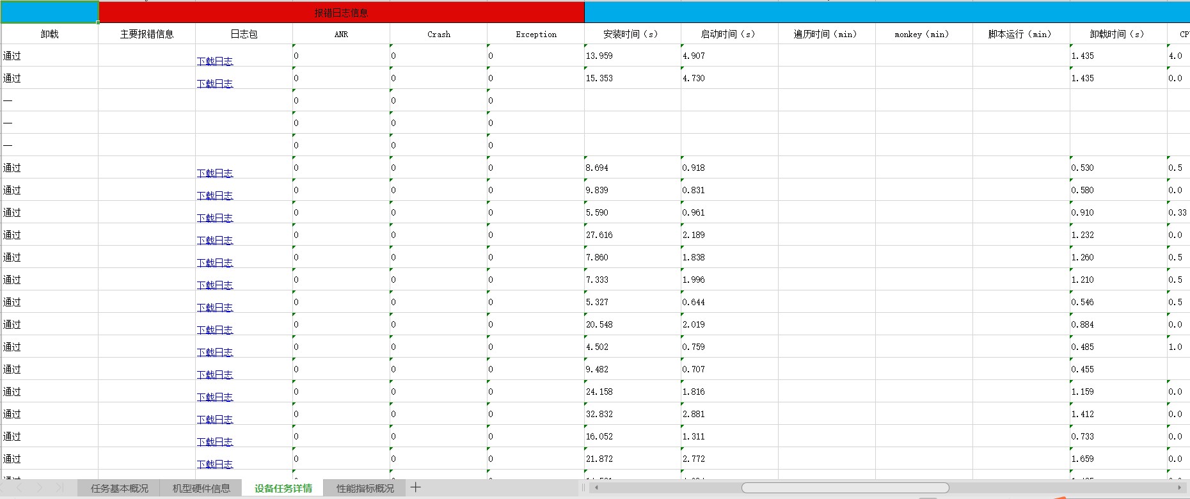Select uninstall time cell 1.232
1190x499 pixels.
[x=1119, y=235]
